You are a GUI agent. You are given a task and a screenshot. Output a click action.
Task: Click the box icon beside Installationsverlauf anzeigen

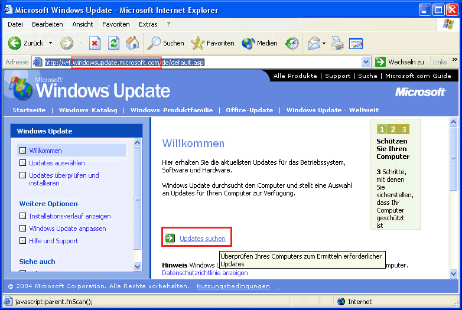click(x=22, y=216)
